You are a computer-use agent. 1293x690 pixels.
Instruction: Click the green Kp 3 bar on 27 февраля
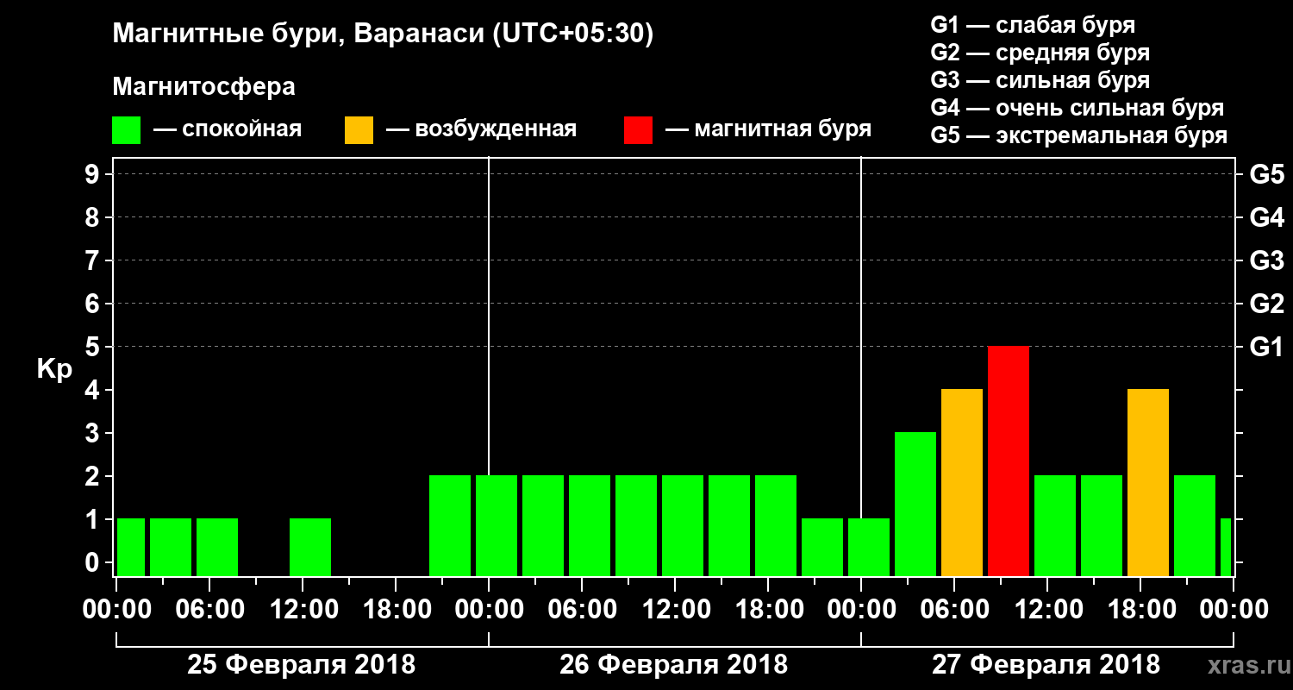pos(915,504)
